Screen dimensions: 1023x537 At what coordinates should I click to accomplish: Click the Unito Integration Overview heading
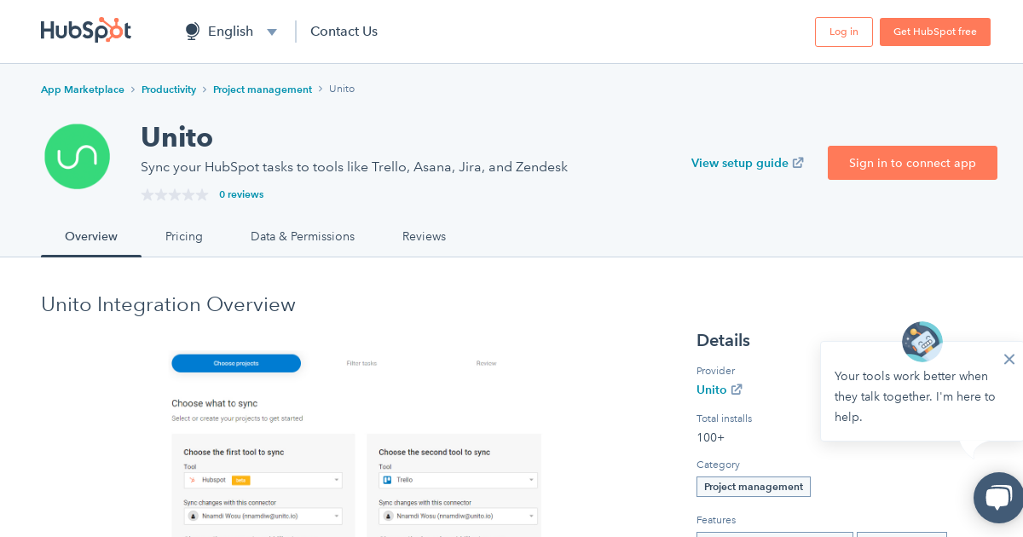tap(168, 304)
